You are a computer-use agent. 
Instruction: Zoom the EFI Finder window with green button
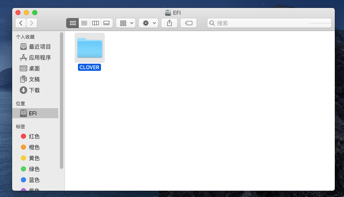coord(35,13)
